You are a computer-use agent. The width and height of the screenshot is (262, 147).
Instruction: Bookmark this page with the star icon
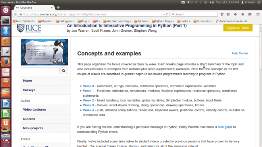[x=222, y=14]
